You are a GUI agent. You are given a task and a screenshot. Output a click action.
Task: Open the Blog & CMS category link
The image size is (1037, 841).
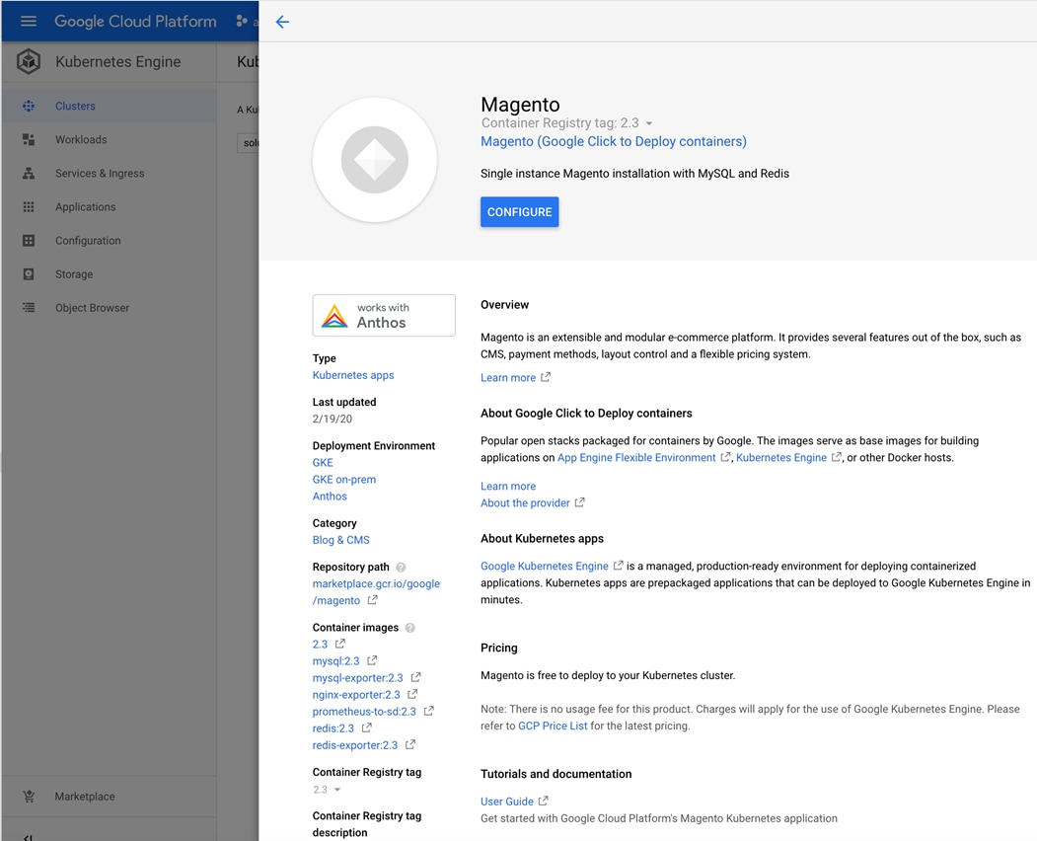coord(340,540)
